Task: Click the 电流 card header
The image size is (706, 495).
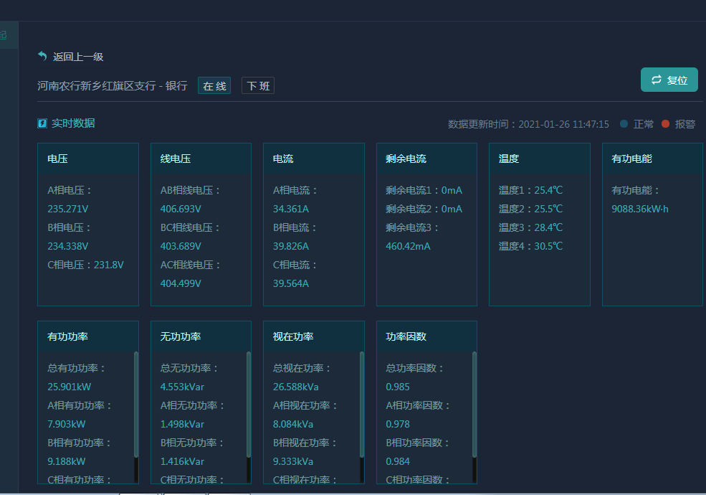Action: [314, 159]
